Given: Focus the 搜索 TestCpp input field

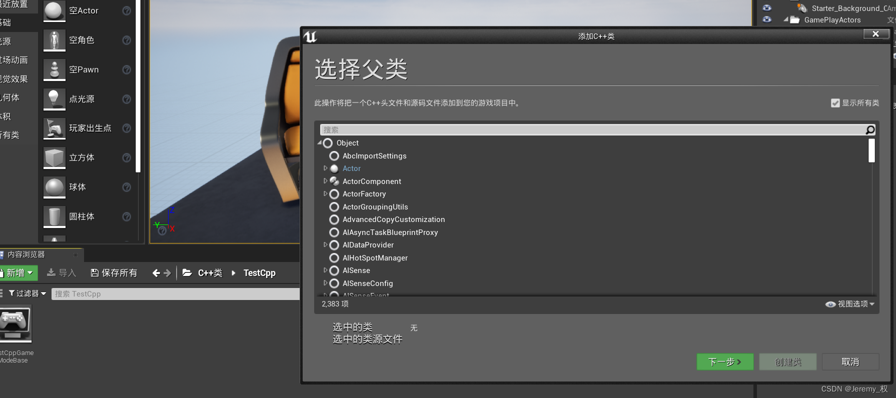Looking at the screenshot, I should point(176,294).
